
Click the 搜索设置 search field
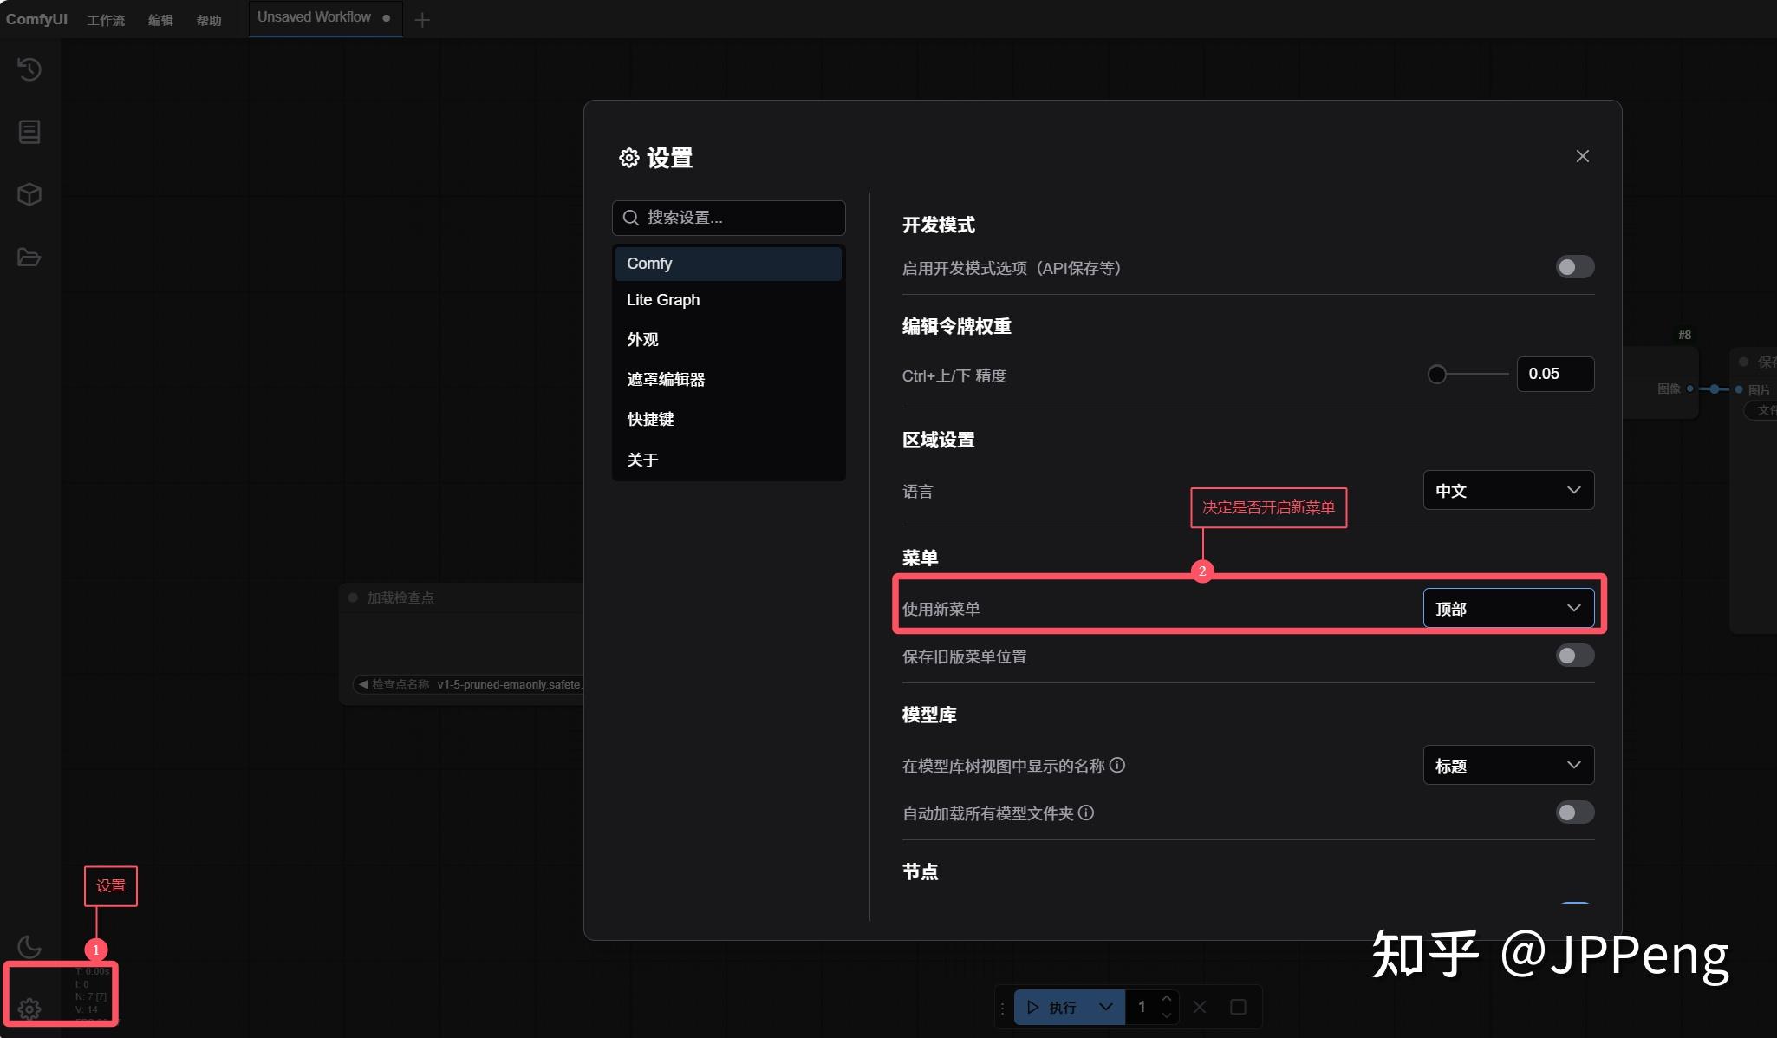pos(728,218)
